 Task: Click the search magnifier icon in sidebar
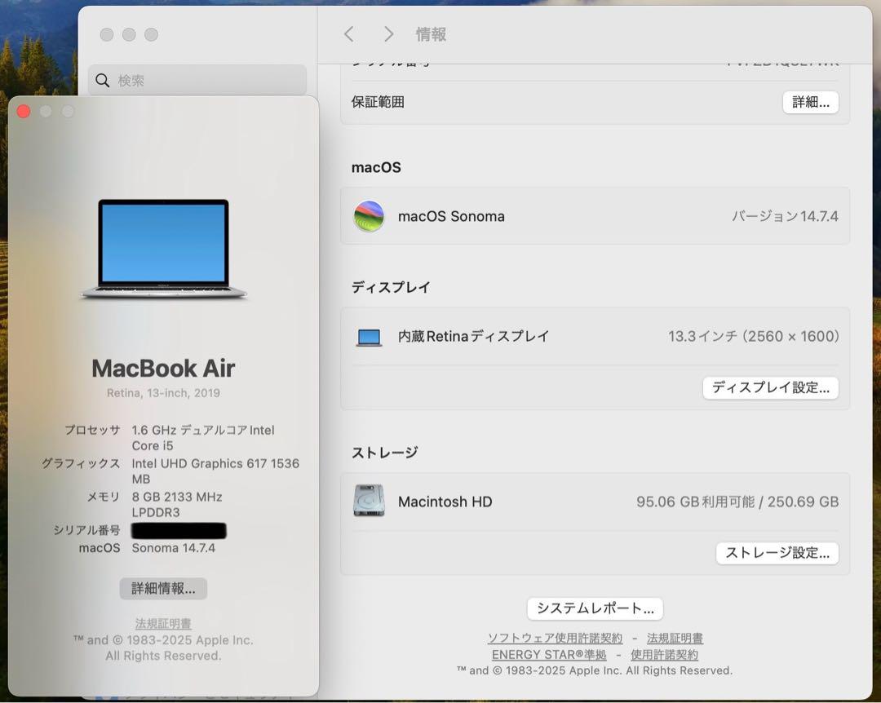point(102,81)
